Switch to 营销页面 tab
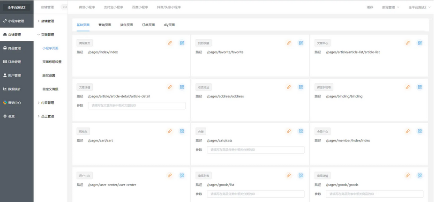435x202 pixels. [105, 25]
